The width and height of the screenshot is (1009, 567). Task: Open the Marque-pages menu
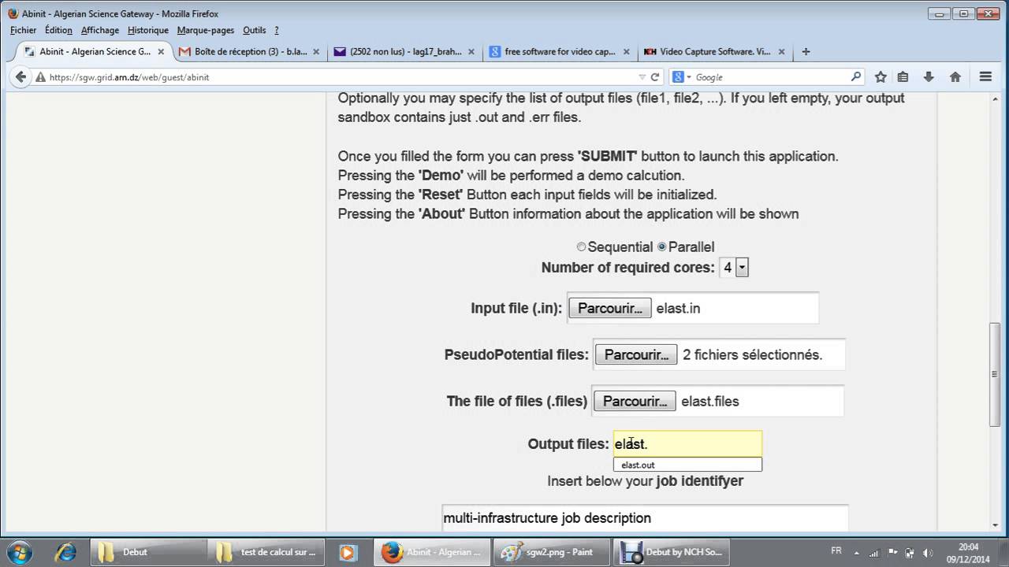pyautogui.click(x=206, y=30)
